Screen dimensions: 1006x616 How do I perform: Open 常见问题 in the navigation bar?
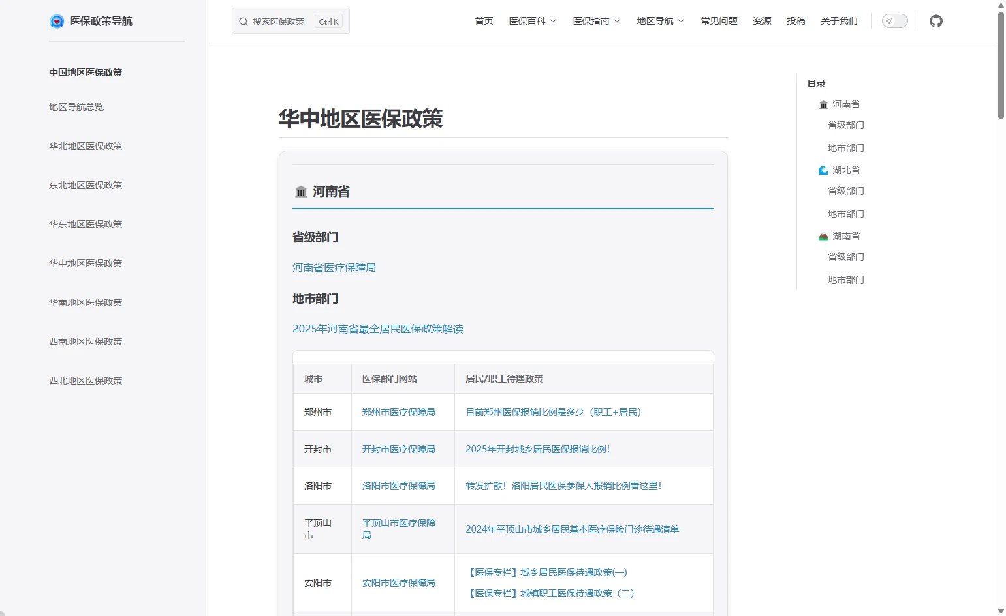[719, 22]
